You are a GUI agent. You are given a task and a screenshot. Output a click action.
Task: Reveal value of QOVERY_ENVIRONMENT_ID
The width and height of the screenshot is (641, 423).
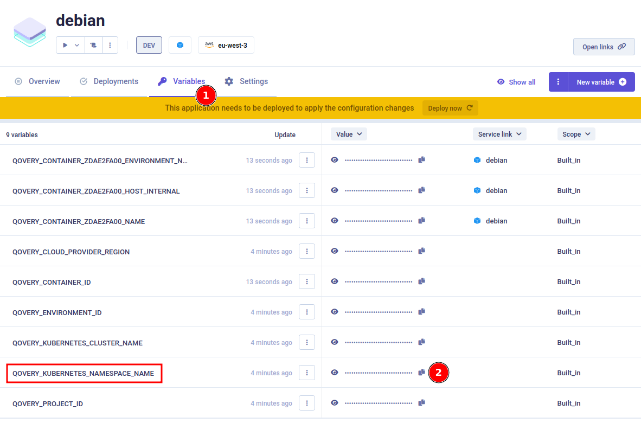click(x=335, y=312)
